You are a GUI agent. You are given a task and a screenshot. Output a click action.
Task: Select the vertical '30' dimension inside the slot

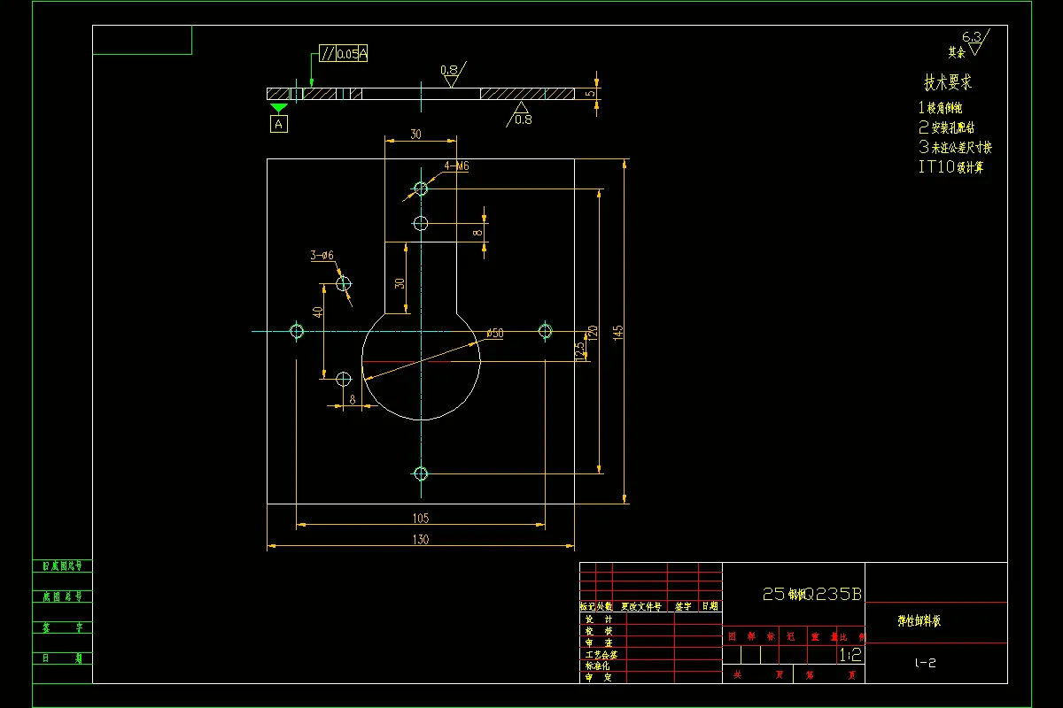click(400, 283)
